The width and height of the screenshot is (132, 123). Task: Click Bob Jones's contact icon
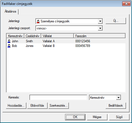(x=9, y=46)
